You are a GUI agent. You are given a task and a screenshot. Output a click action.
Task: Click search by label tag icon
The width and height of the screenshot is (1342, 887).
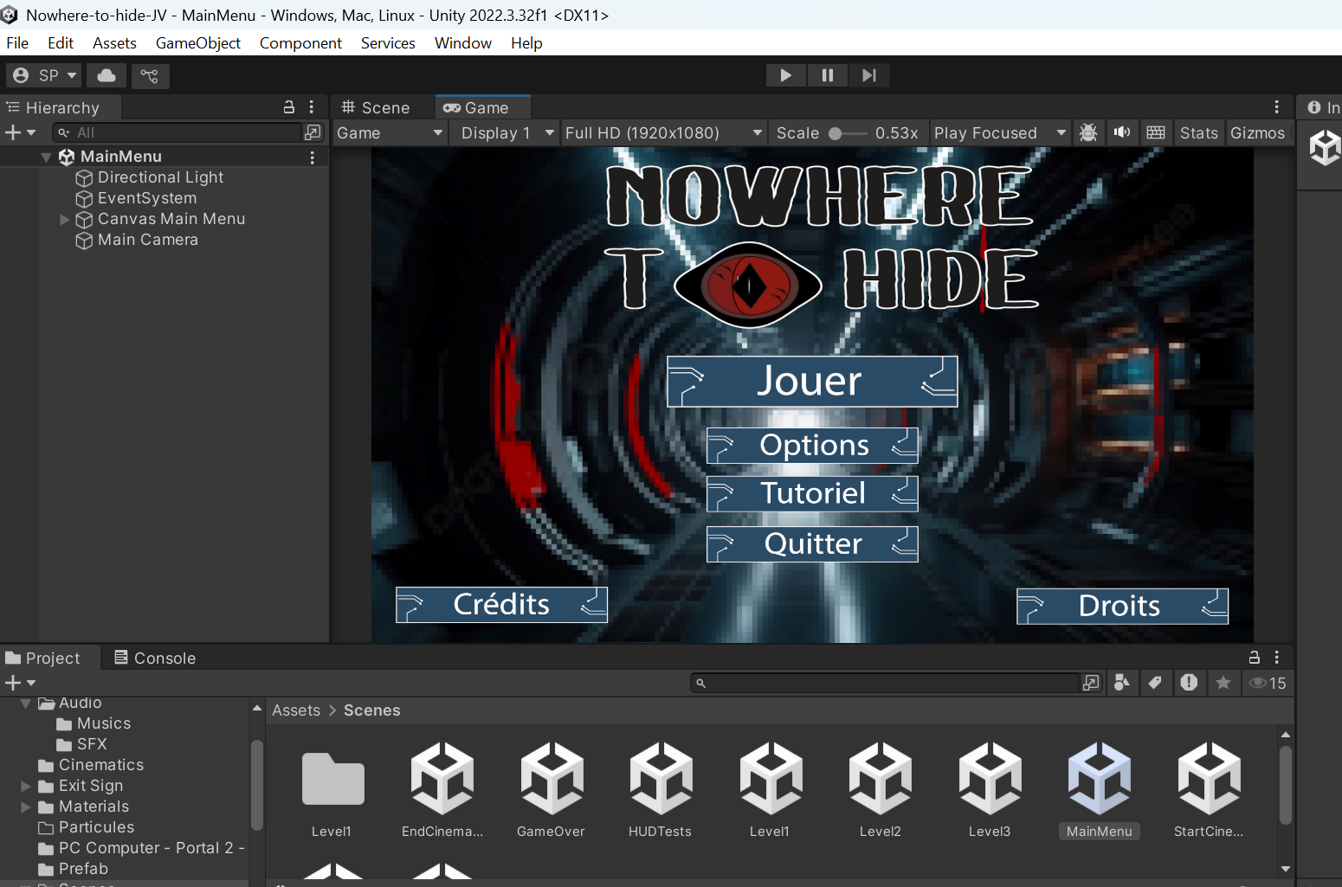tap(1155, 683)
